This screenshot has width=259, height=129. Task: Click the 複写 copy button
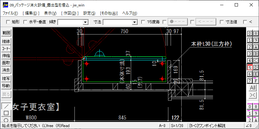(6, 79)
